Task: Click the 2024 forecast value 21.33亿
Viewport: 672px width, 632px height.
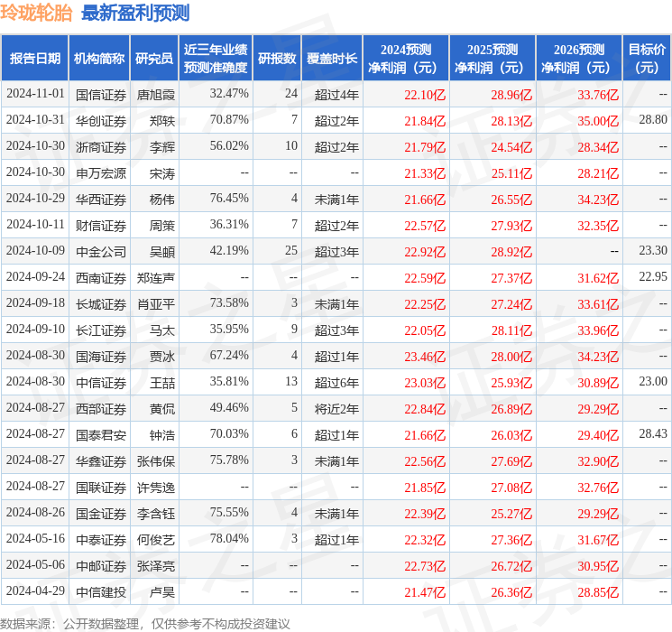Action: point(425,173)
